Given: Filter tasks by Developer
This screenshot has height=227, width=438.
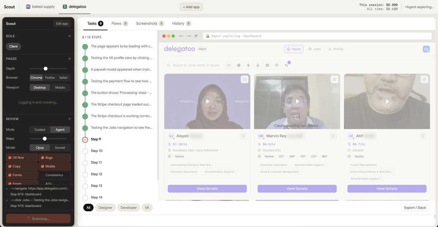Looking at the screenshot, I should coord(129,207).
